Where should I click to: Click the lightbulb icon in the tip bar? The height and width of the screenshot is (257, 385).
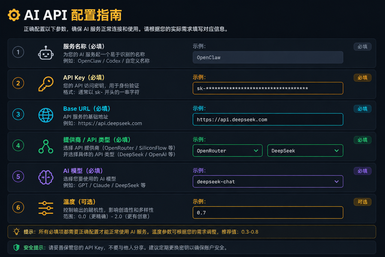[x=17, y=232]
